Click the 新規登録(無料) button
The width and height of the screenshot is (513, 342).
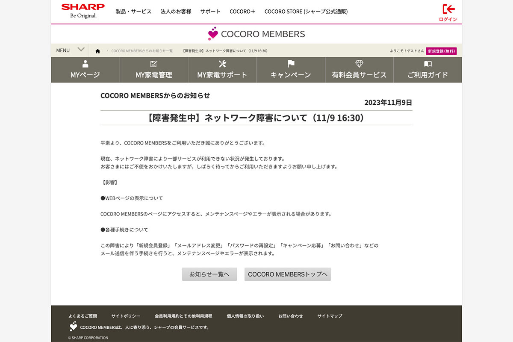pos(441,51)
